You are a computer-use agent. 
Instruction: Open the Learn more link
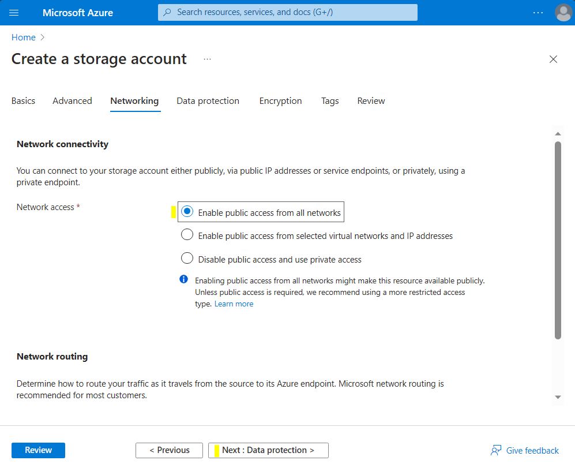[234, 304]
